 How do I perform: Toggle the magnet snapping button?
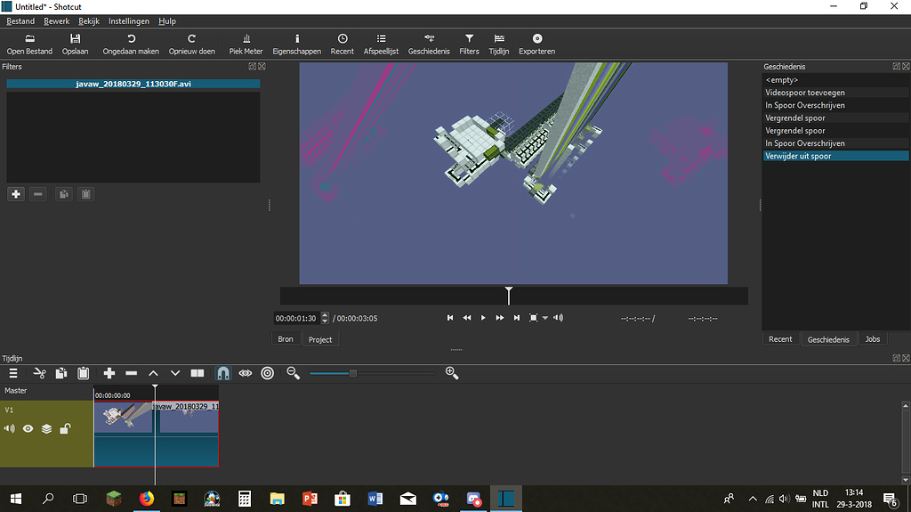click(x=223, y=373)
